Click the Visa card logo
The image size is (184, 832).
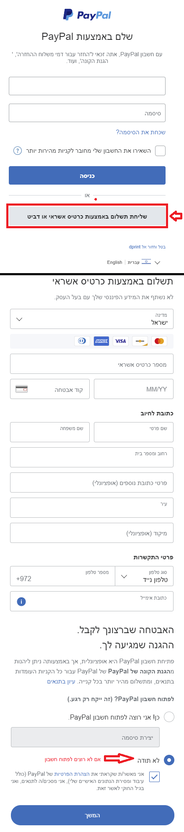point(121,341)
